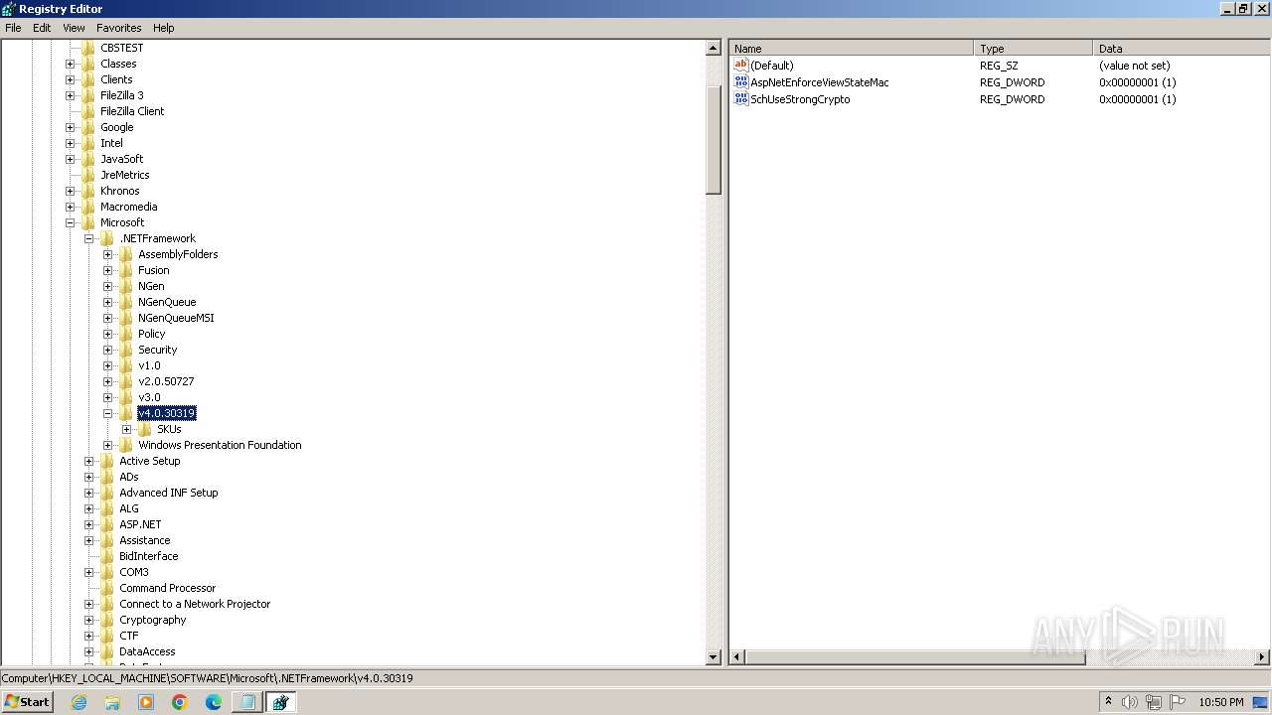1272x715 pixels.
Task: Click the tree pane scroll up arrow
Action: (713, 48)
